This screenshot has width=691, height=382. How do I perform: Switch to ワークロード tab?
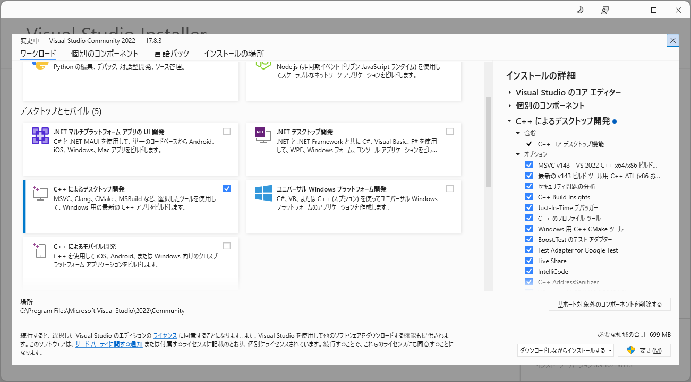[x=38, y=54]
